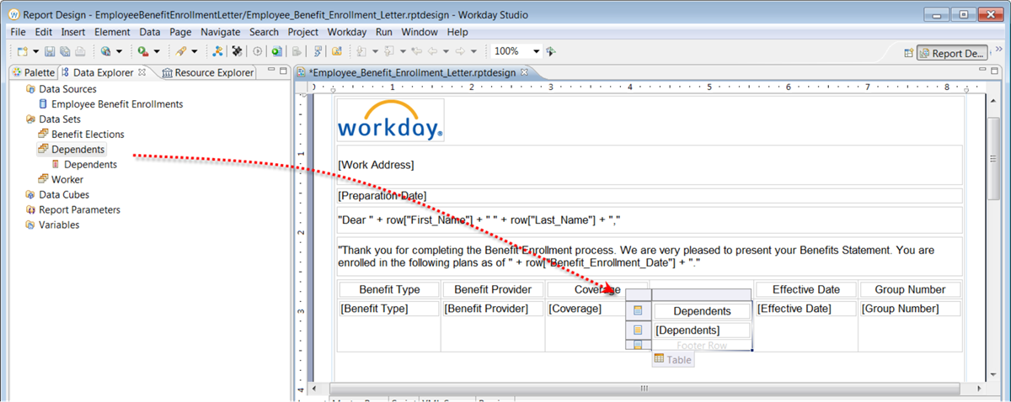This screenshot has width=1011, height=402.
Task: Click the red-green run tool icon
Action: (x=143, y=51)
